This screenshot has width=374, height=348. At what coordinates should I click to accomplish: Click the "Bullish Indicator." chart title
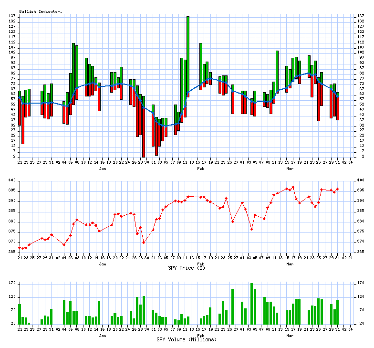tap(41, 11)
